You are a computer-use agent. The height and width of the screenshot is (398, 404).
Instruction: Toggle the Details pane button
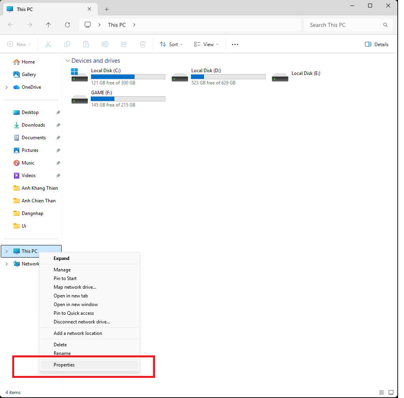pos(377,45)
